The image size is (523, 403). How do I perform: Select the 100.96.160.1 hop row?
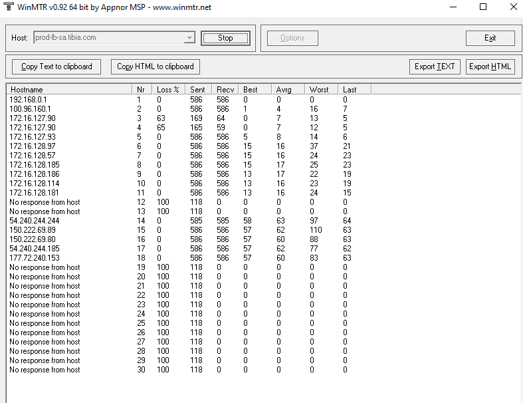[189, 109]
